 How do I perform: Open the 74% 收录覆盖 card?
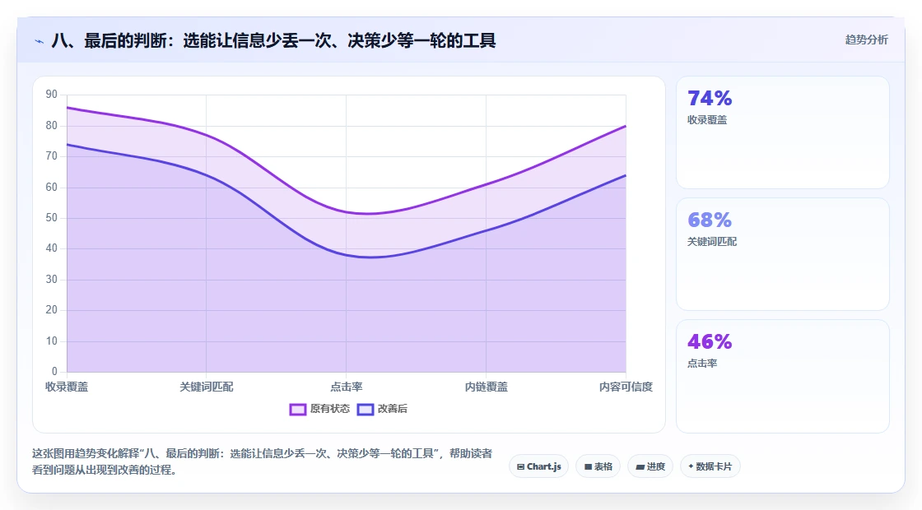(x=783, y=132)
